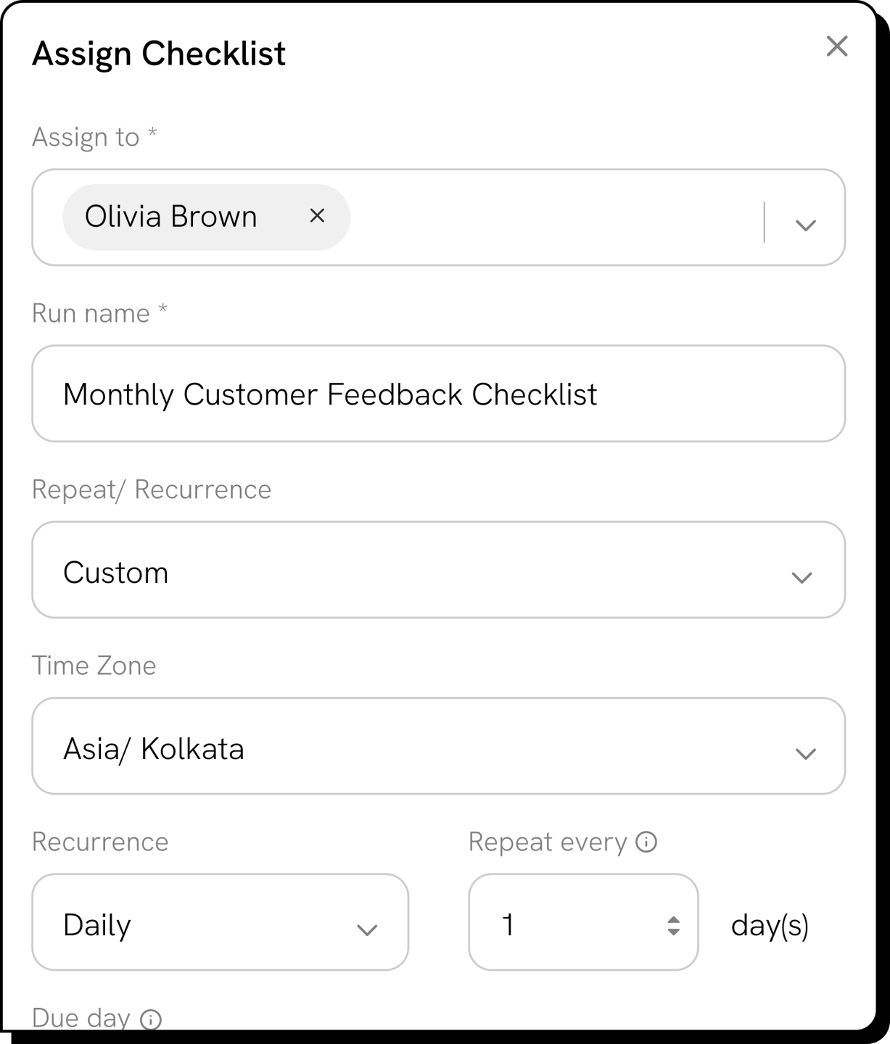Image resolution: width=890 pixels, height=1044 pixels.
Task: Click the chevron in the Daily field
Action: coord(367,929)
